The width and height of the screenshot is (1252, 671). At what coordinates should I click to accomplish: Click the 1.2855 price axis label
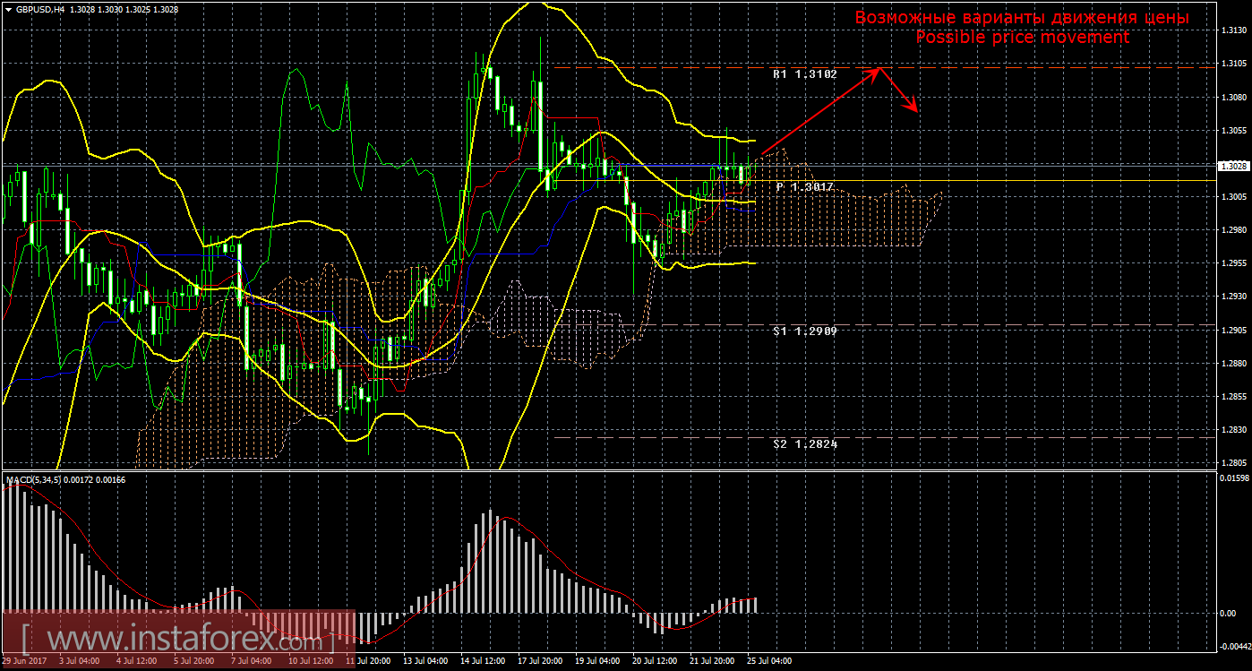tap(1235, 397)
